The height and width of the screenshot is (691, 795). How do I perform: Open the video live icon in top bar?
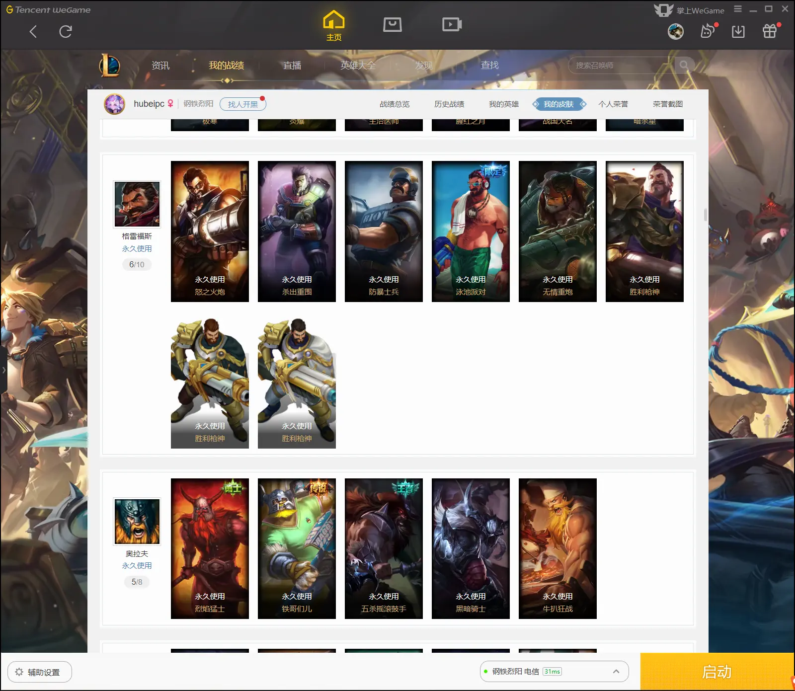[452, 24]
